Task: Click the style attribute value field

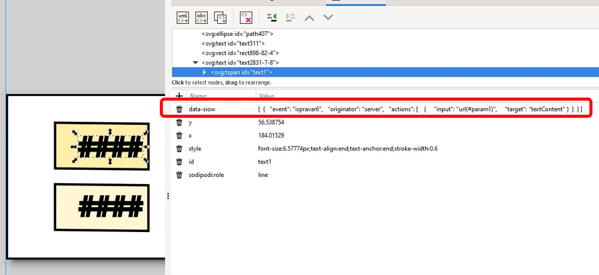Action: point(347,149)
